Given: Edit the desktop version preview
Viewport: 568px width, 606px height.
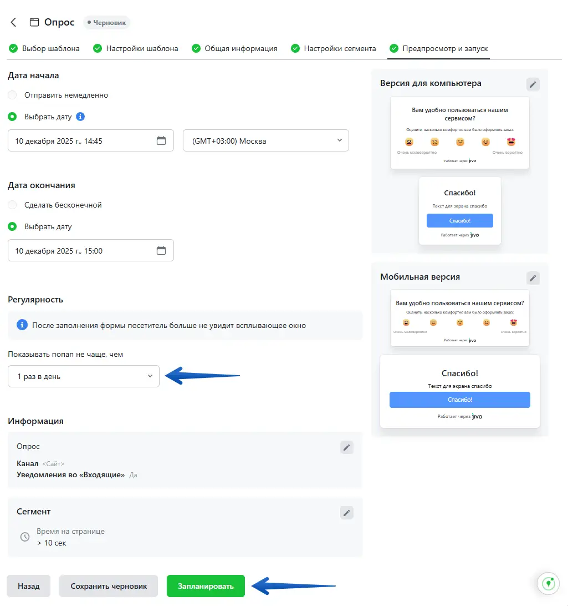Looking at the screenshot, I should coord(533,84).
